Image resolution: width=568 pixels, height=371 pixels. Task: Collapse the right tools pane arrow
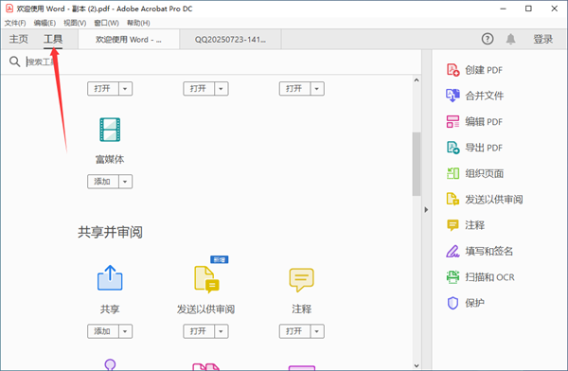click(x=426, y=210)
